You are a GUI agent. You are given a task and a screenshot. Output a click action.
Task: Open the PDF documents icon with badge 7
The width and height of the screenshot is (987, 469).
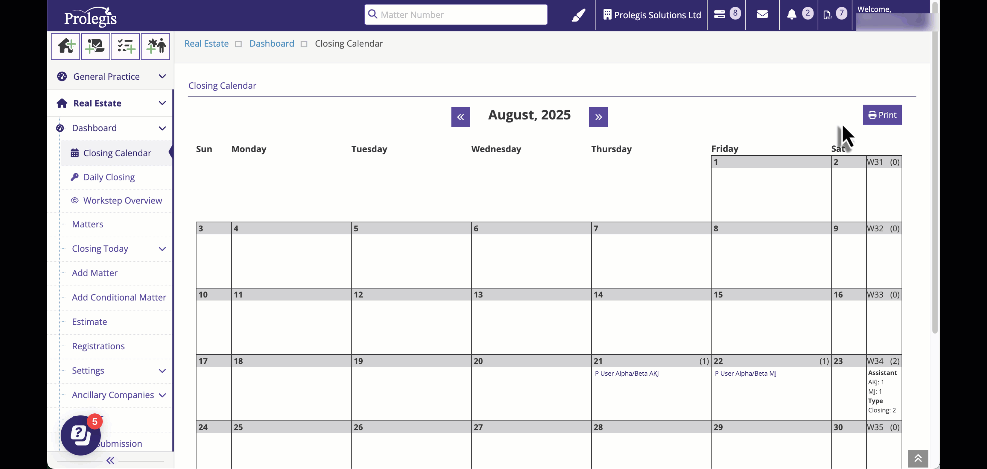pos(828,15)
